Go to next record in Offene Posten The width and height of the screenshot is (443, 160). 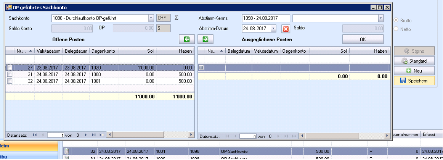(x=86, y=135)
